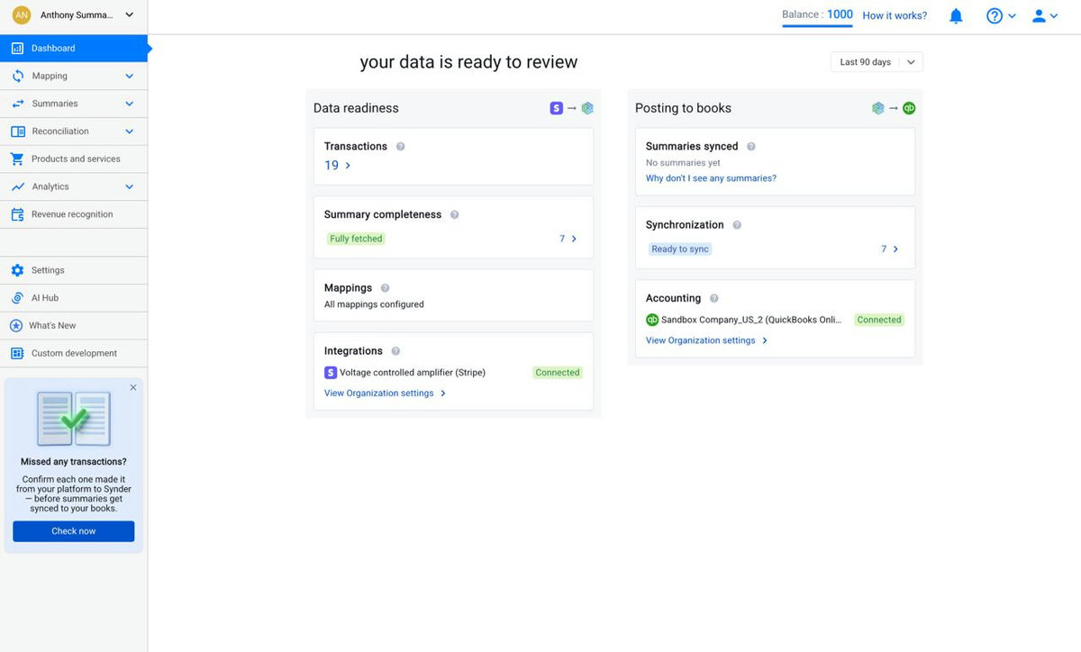Click the info icon next to Summary completeness
Viewport: 1081px width, 652px height.
pyautogui.click(x=455, y=215)
